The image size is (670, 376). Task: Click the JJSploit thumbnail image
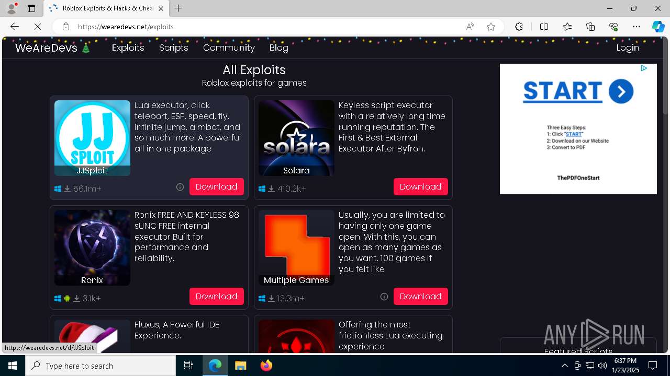click(x=92, y=138)
